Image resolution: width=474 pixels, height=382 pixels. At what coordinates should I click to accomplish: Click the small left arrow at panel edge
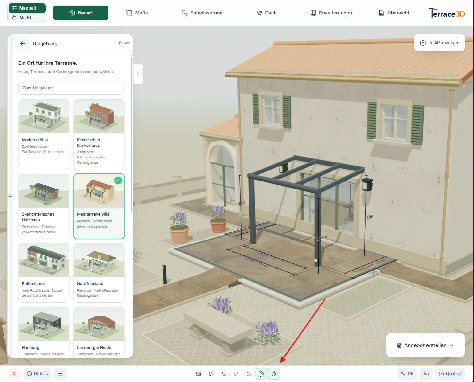(10, 196)
